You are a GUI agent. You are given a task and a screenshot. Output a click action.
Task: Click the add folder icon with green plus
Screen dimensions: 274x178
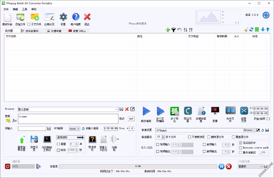tap(35, 17)
